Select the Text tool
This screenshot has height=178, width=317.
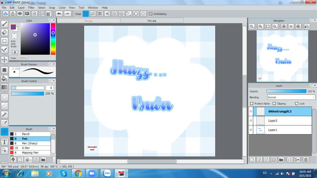pyautogui.click(x=4, y=142)
